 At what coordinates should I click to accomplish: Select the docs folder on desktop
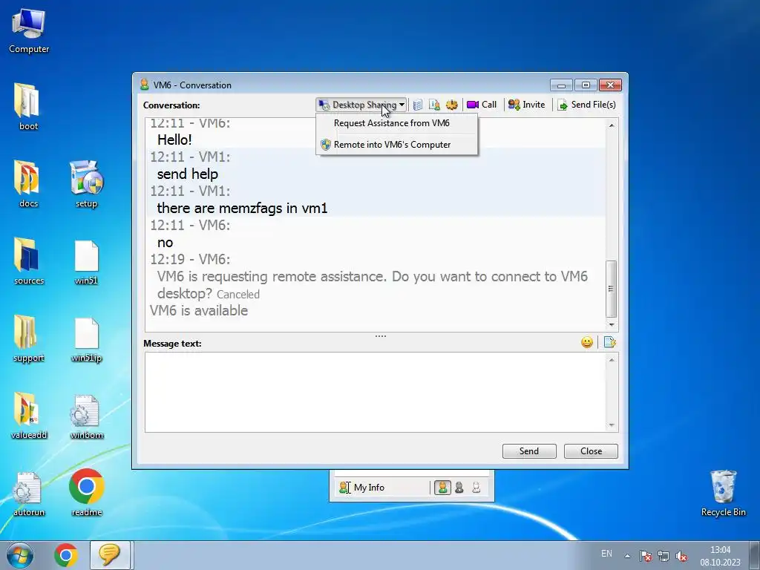(28, 184)
